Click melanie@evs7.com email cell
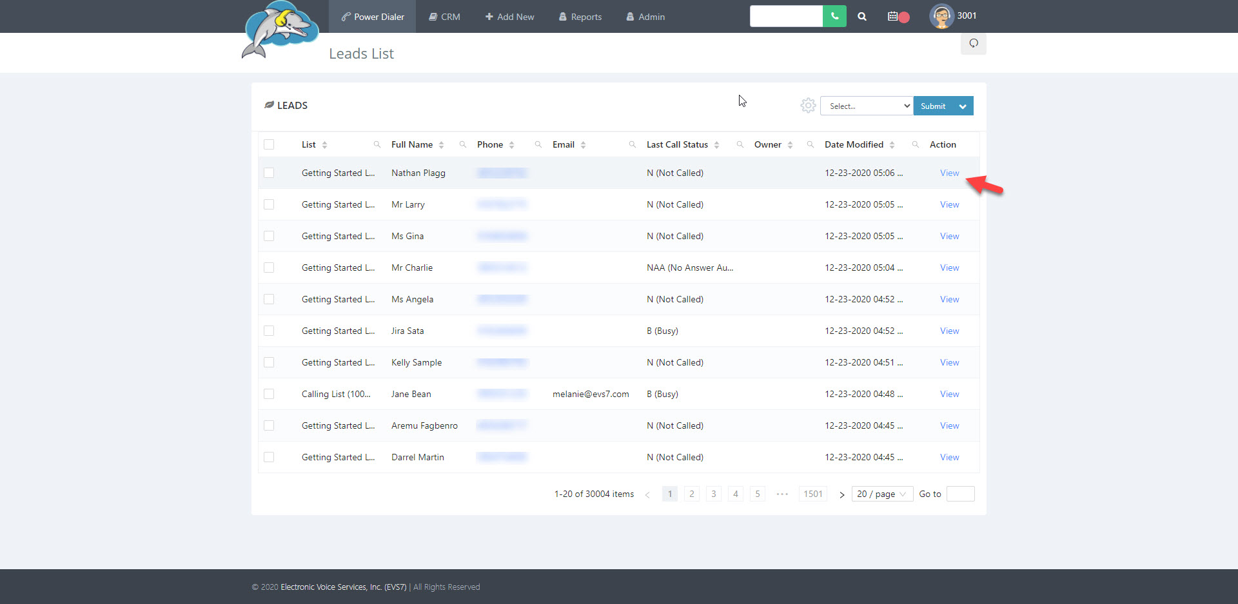 pos(591,394)
